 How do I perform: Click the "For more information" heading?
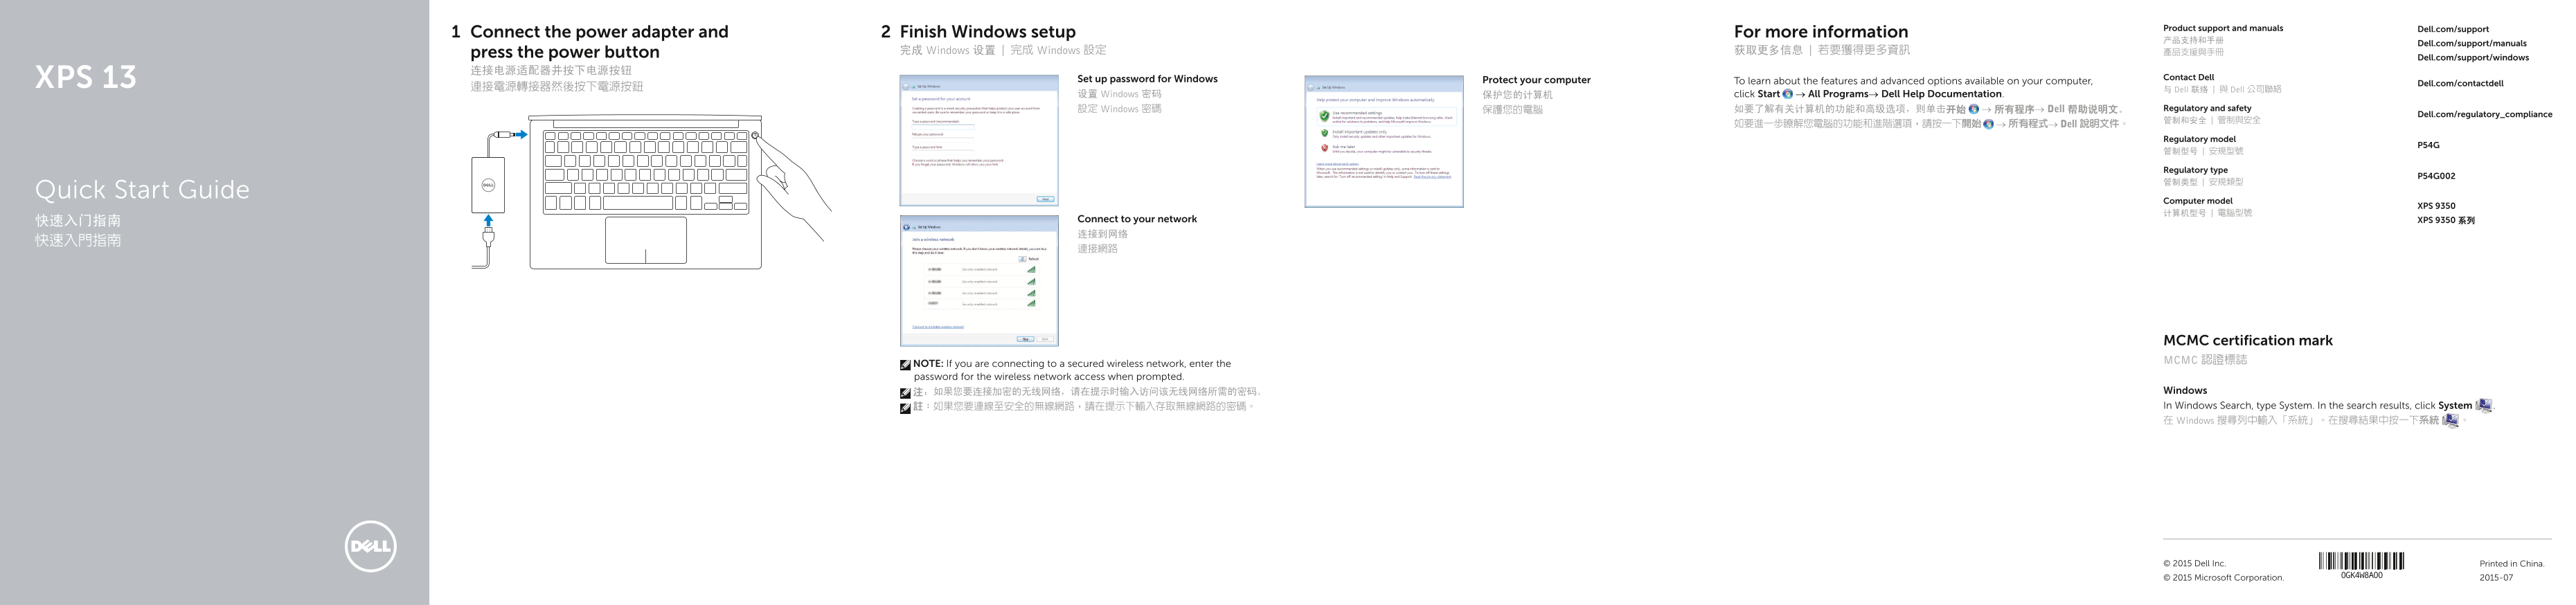[1821, 32]
